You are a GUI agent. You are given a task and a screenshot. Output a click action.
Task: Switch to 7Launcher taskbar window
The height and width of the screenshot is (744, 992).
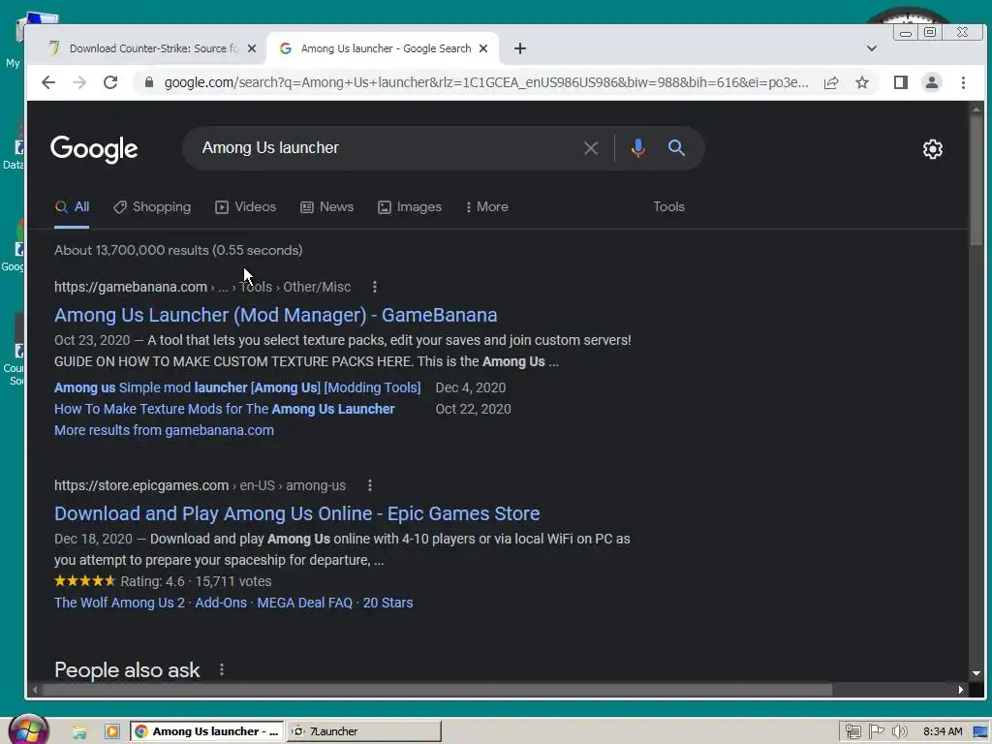(x=364, y=731)
